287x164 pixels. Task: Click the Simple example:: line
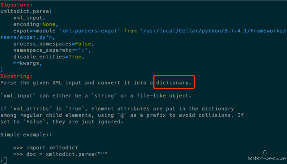point(26,135)
